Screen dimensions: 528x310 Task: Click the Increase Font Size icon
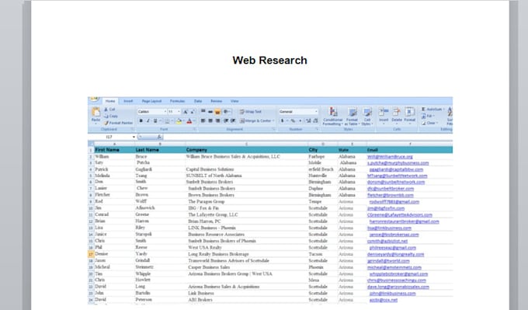[186, 112]
